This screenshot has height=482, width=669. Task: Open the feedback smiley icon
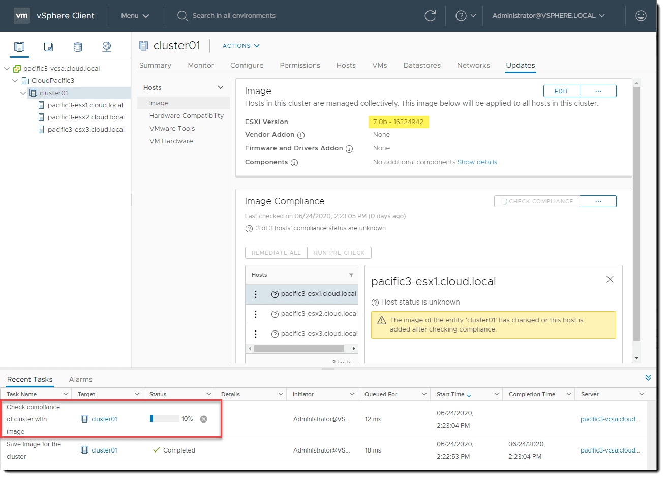[641, 16]
